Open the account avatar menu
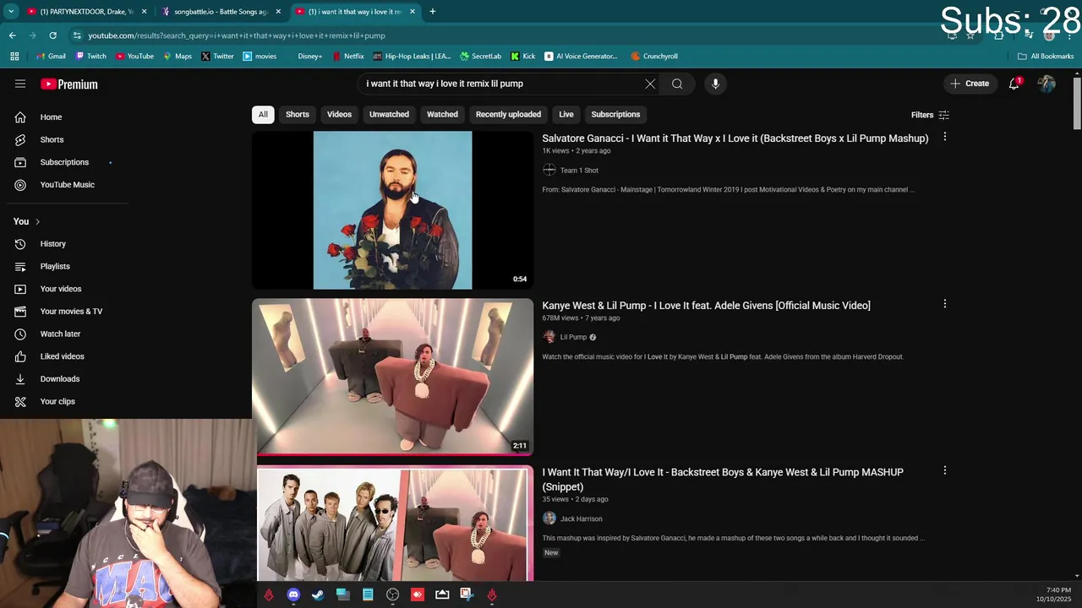The image size is (1082, 608). tap(1046, 84)
